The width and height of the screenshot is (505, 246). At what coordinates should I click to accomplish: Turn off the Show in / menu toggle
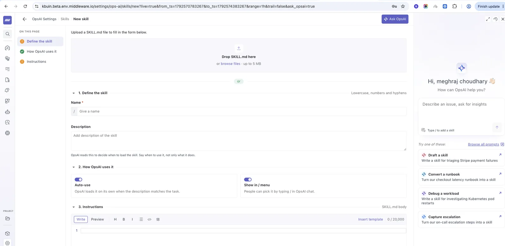(248, 179)
